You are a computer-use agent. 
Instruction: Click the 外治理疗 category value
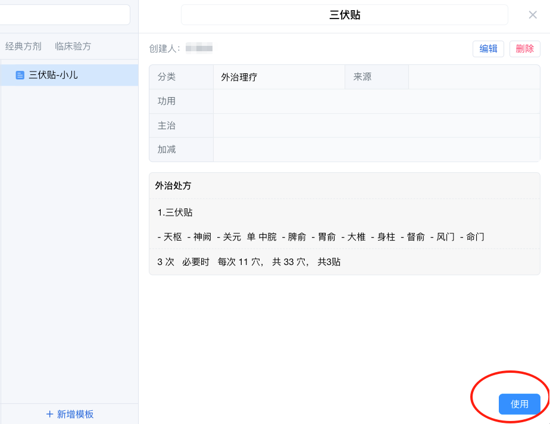coord(239,77)
